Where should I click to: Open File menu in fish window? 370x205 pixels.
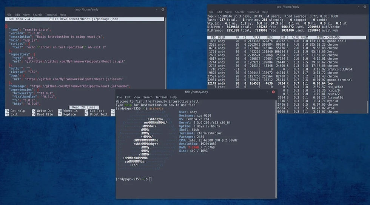point(119,97)
